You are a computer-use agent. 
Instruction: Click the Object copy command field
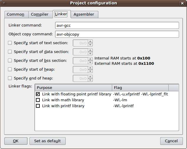point(117,34)
